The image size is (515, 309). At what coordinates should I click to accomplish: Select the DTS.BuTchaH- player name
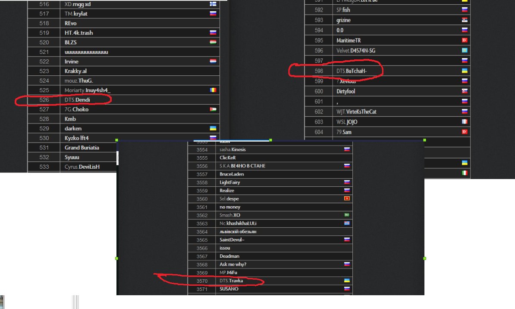[352, 71]
